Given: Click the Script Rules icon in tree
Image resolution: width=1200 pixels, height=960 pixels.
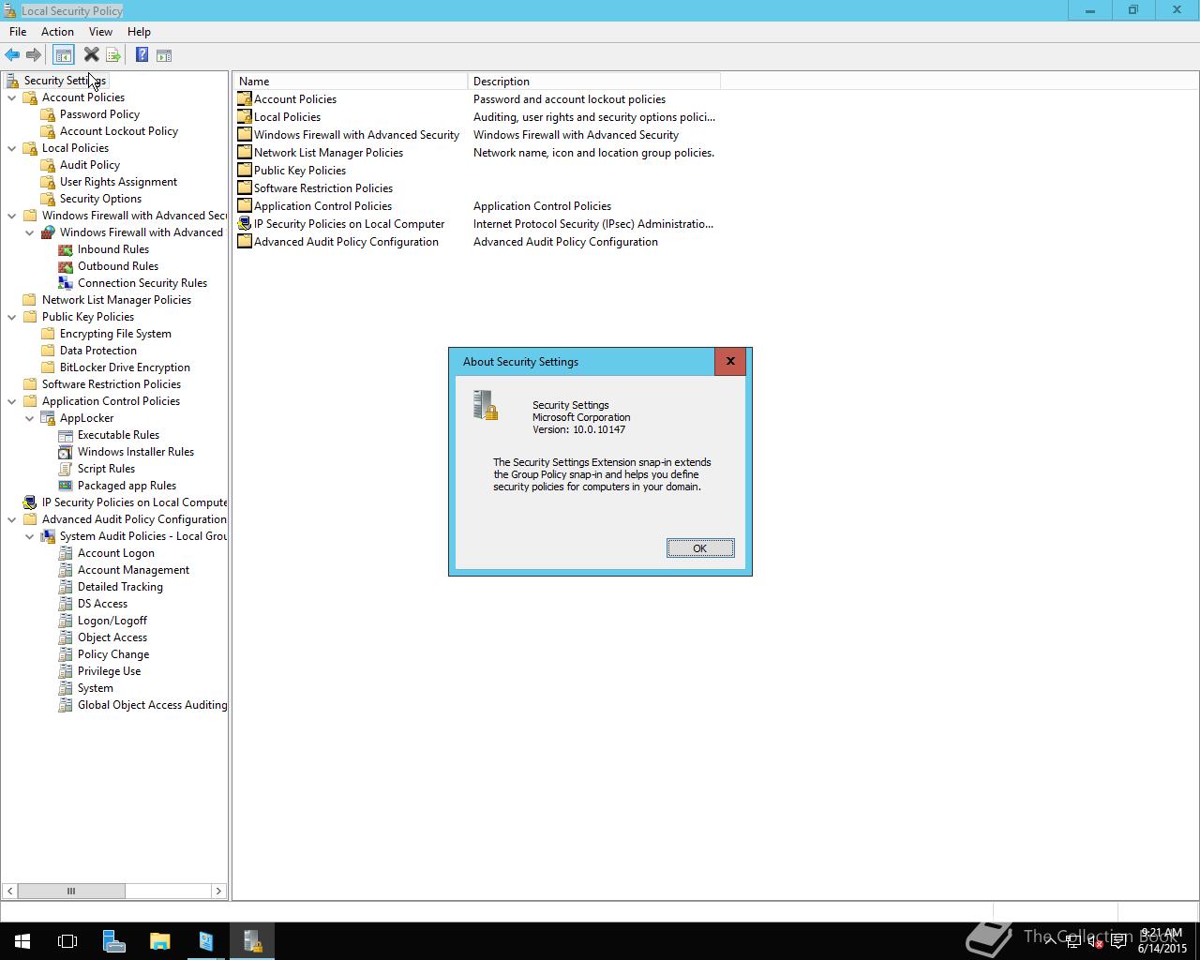Looking at the screenshot, I should coord(66,469).
